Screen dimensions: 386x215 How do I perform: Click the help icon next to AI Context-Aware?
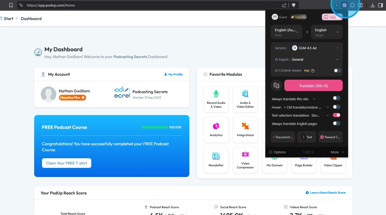click(313, 71)
